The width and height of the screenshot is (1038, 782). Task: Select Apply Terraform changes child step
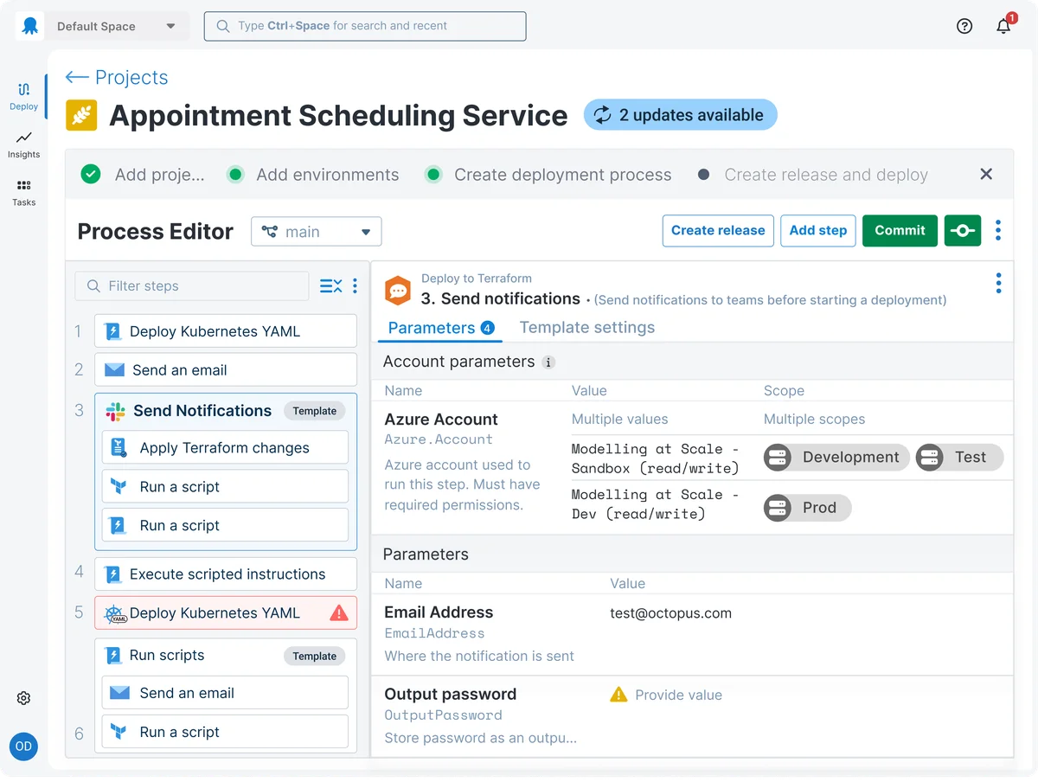(225, 448)
